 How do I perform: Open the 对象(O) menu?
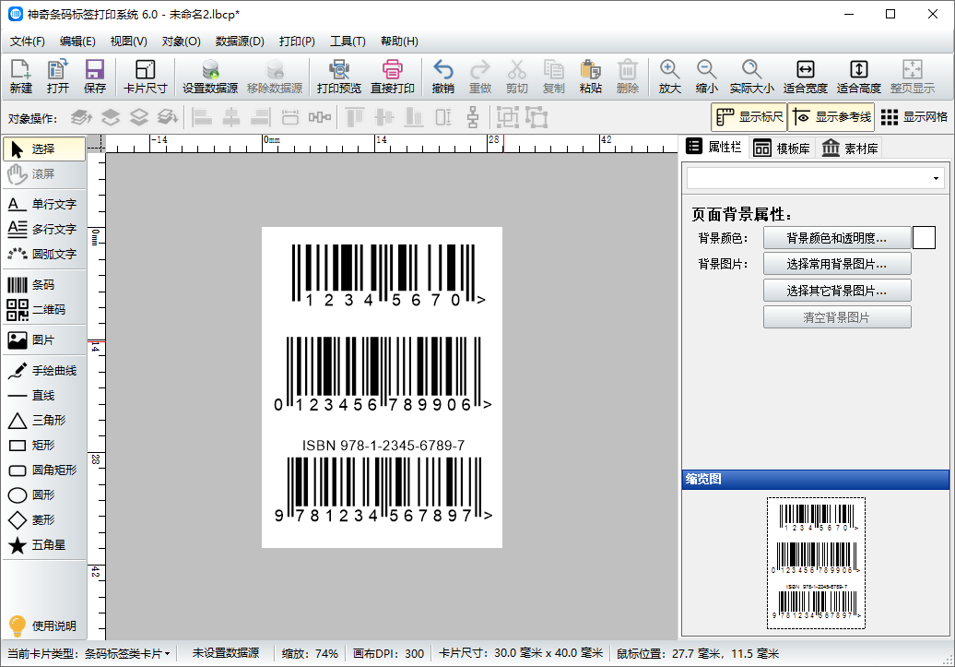tap(182, 42)
